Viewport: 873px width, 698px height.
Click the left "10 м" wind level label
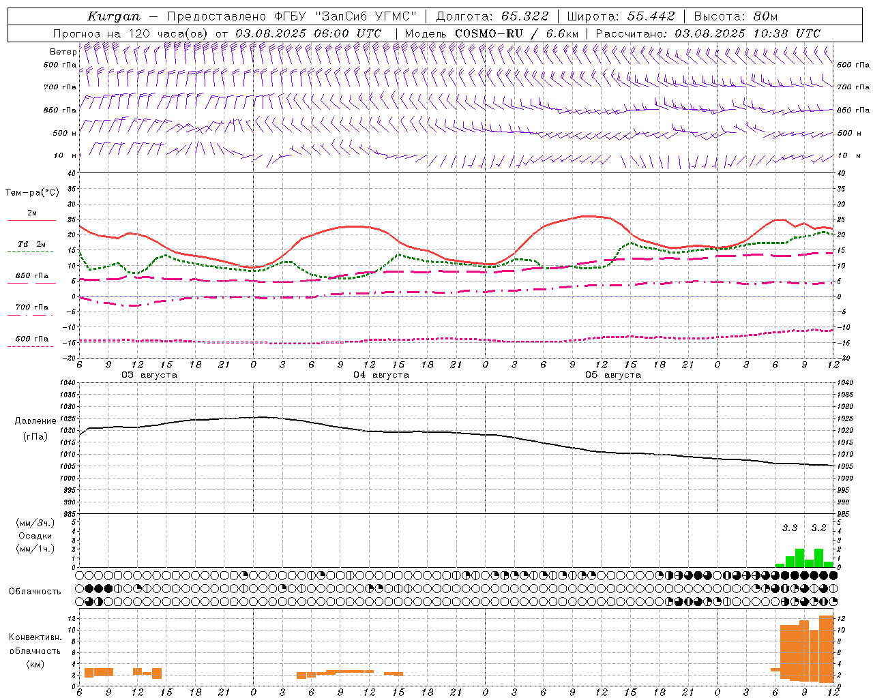(x=65, y=155)
